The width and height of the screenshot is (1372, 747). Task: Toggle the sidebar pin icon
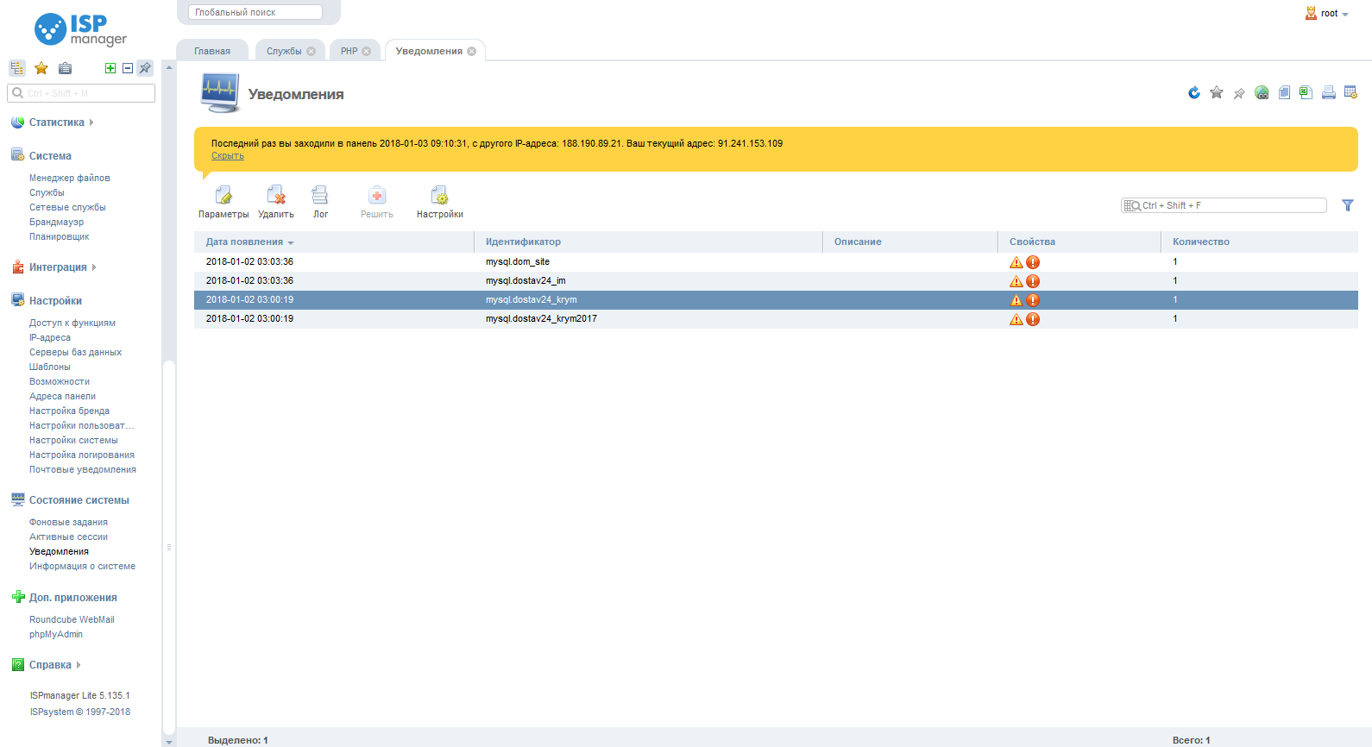(145, 68)
